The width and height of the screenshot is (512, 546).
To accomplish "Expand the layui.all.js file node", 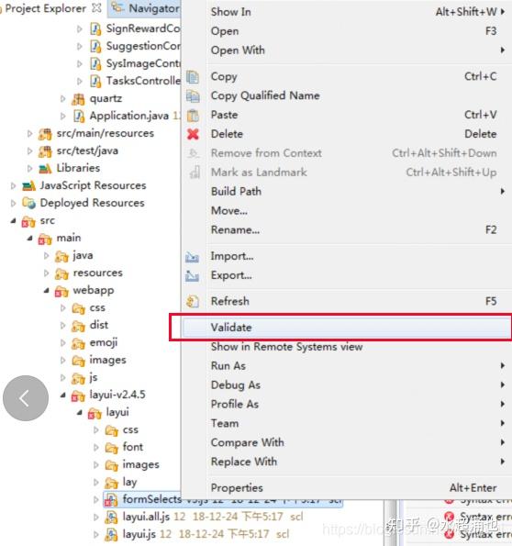I will tap(96, 518).
